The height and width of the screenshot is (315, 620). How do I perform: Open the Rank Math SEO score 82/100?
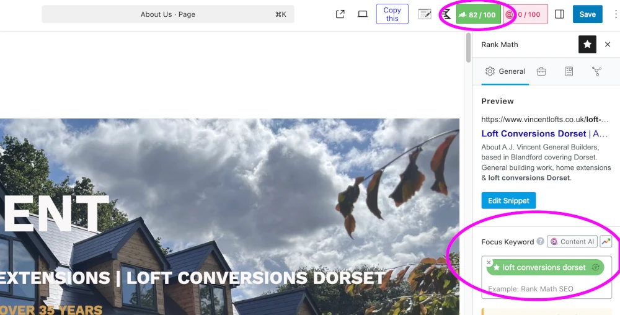pyautogui.click(x=478, y=15)
